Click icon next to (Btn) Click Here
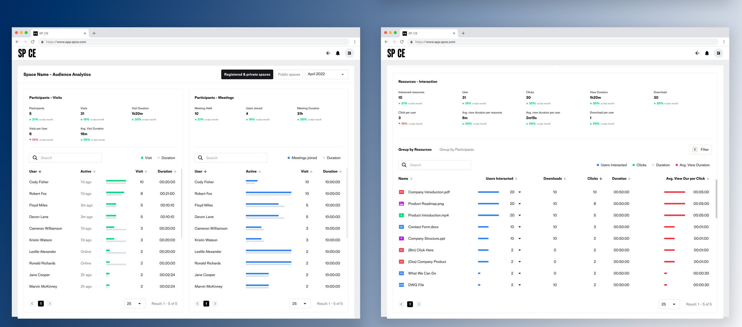This screenshot has height=327, width=742. [401, 250]
